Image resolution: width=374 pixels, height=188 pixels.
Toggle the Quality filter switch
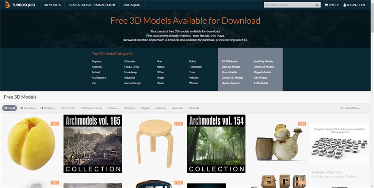[42, 108]
